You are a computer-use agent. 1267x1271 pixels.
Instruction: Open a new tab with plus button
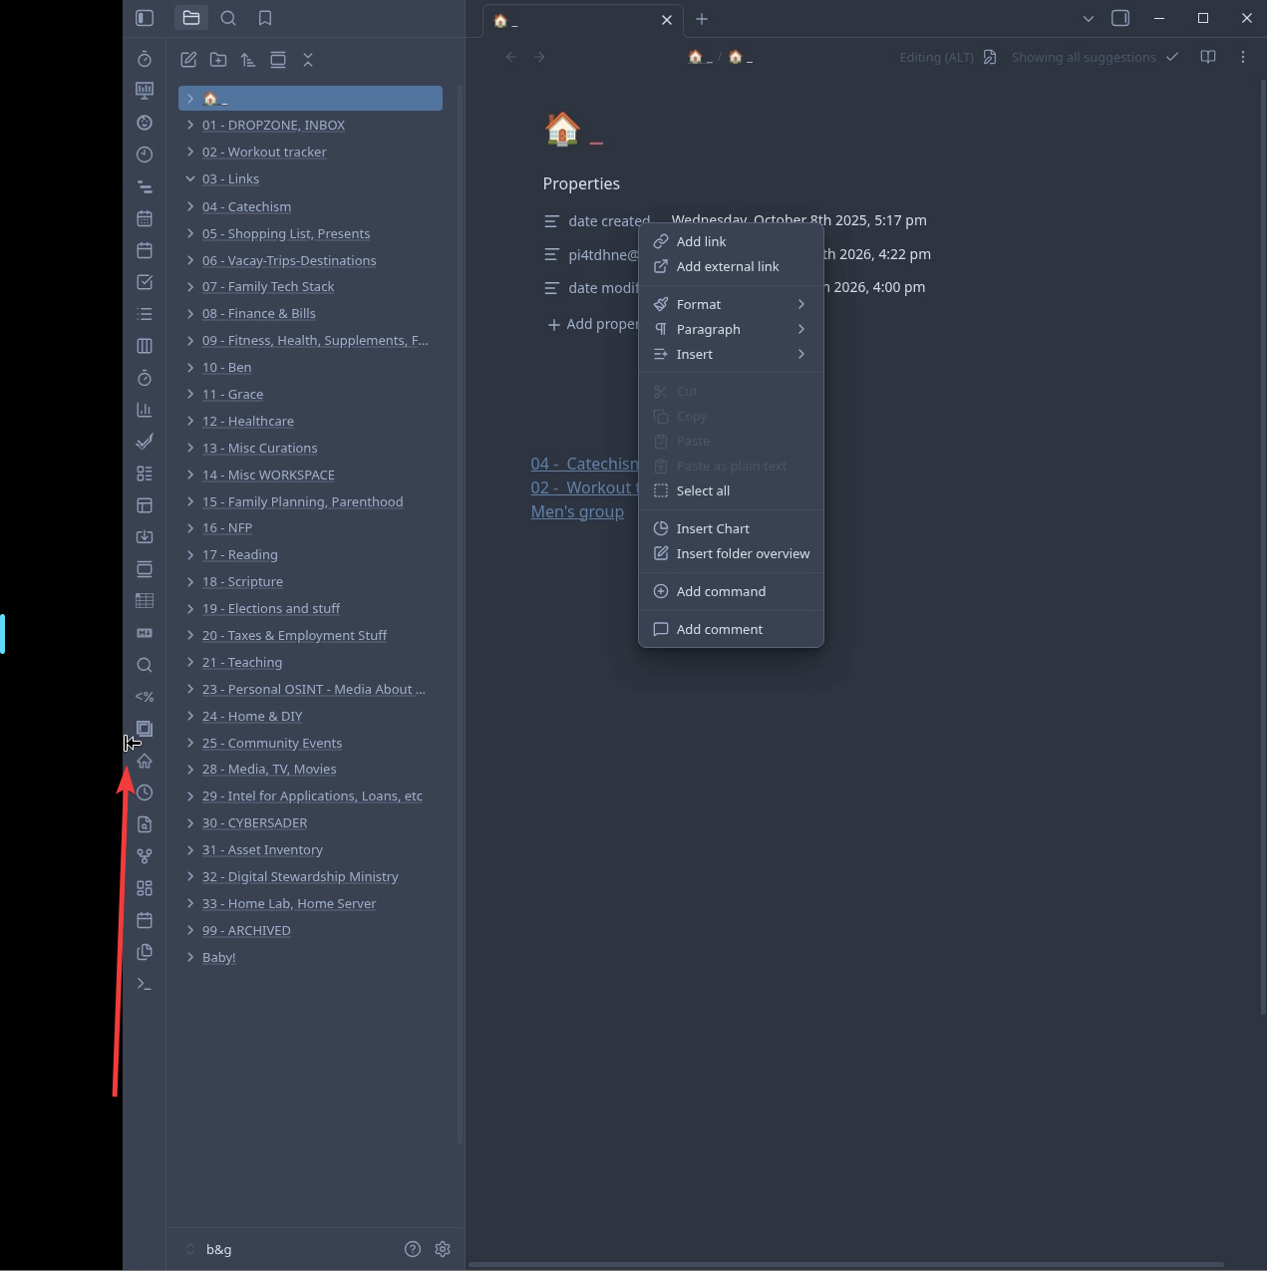[x=702, y=19]
